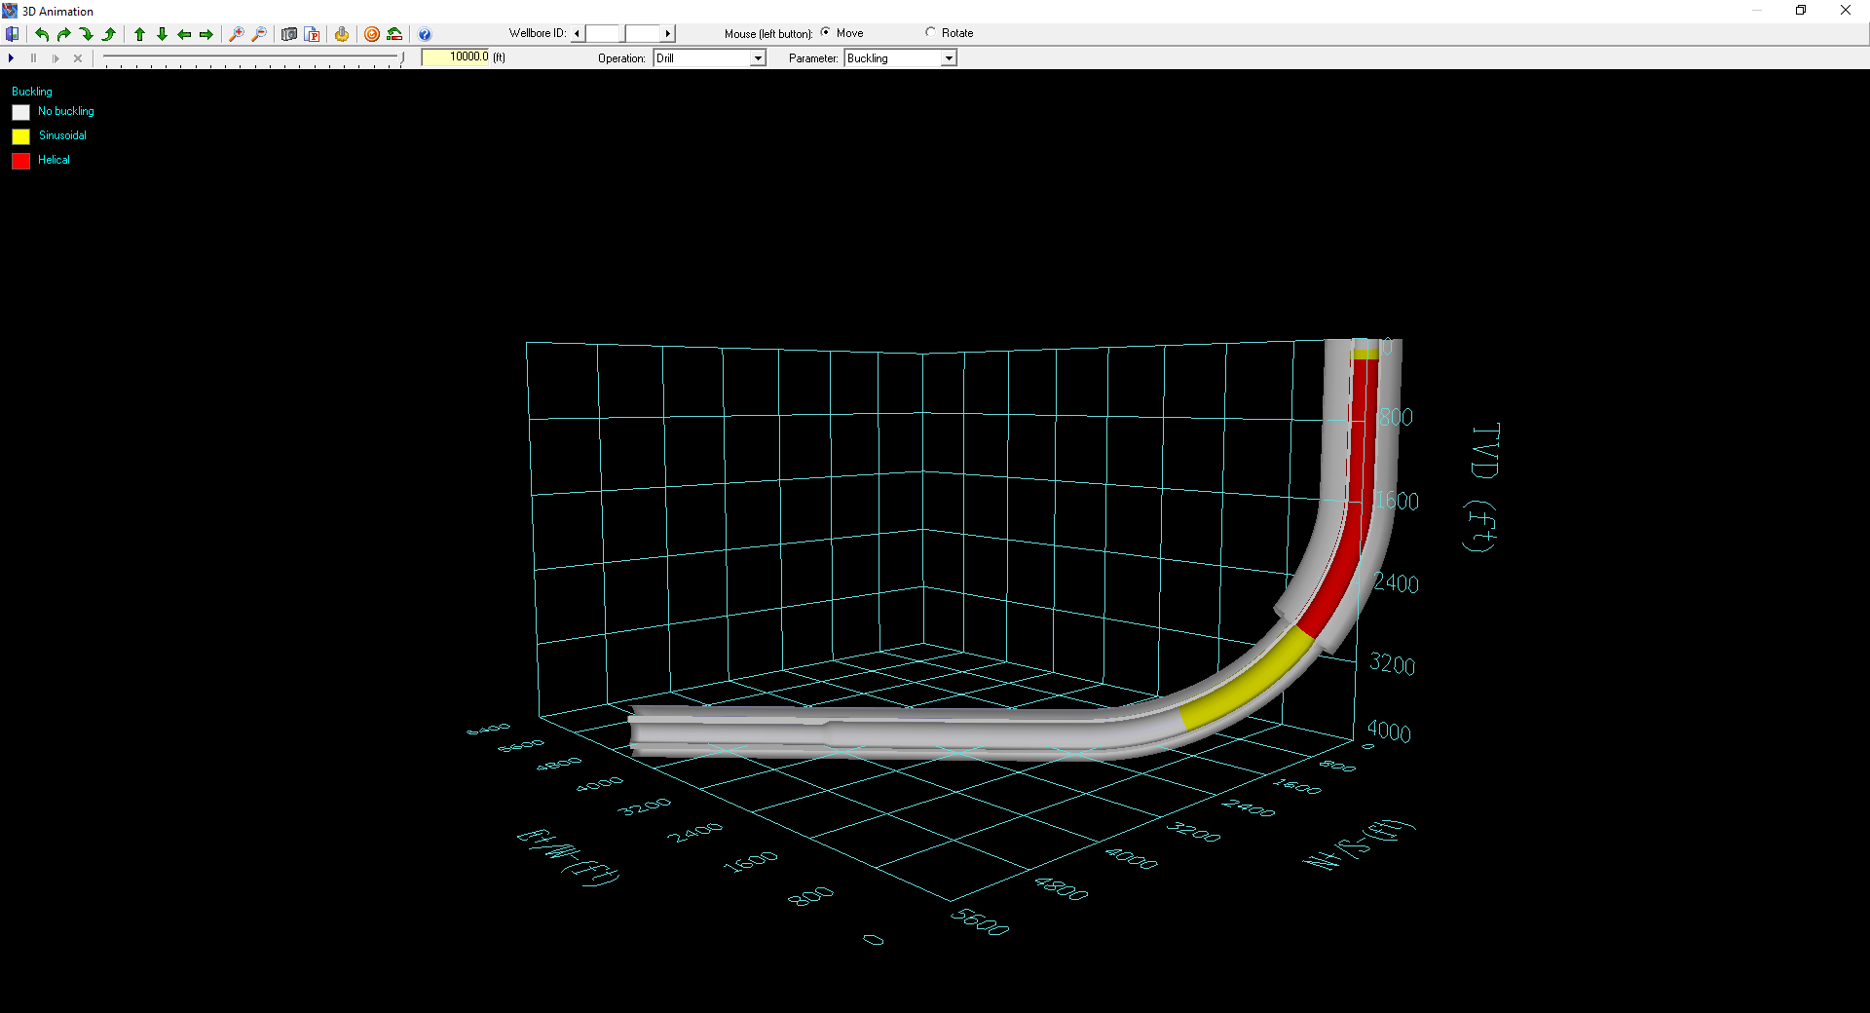The image size is (1870, 1013).
Task: Click the export to PowerPoint icon
Action: 312,34
